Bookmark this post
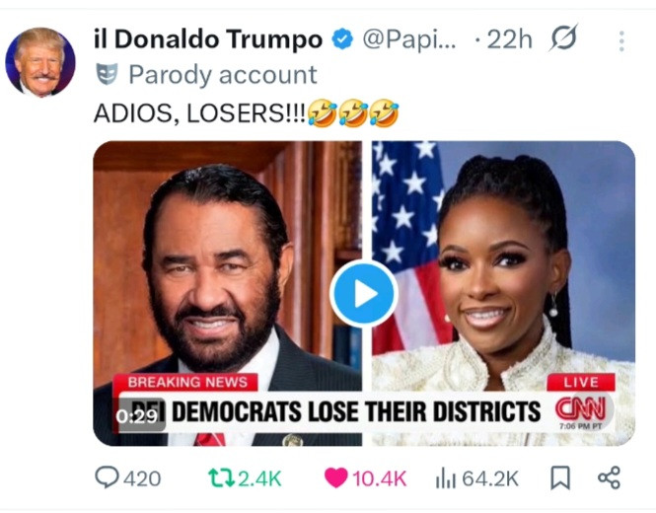 pos(560,477)
